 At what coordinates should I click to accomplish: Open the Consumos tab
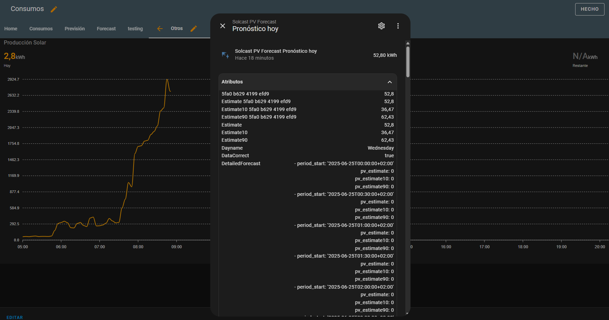click(41, 29)
